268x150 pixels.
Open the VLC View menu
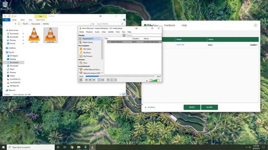pyautogui.click(x=124, y=32)
